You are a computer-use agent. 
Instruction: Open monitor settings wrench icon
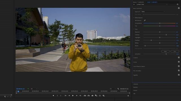pos(118,89)
